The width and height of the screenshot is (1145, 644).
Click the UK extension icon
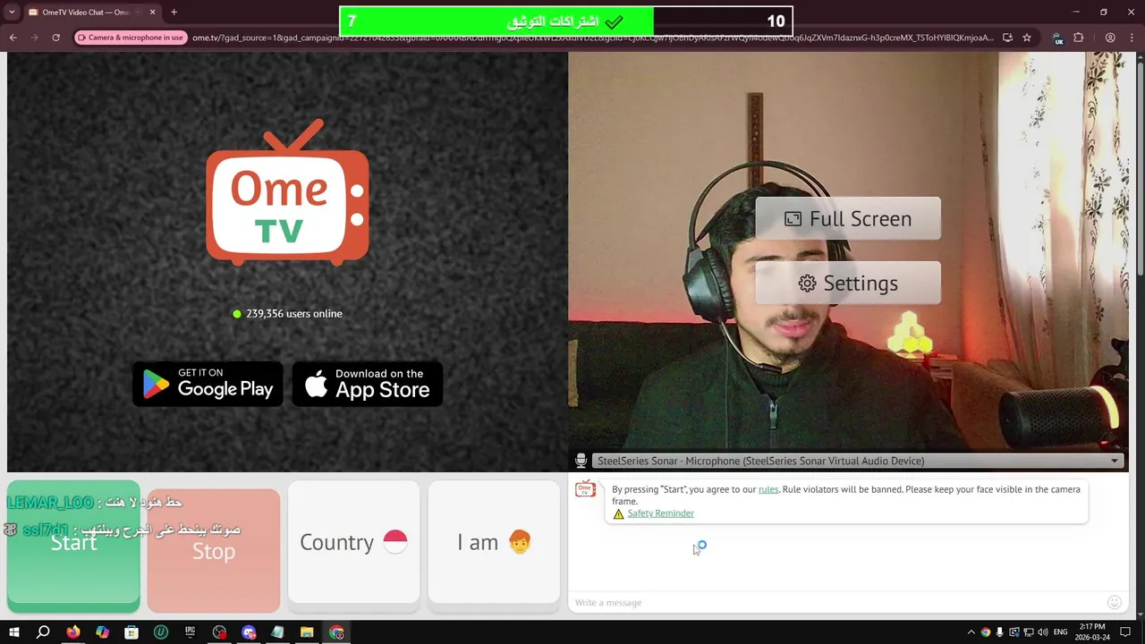[1058, 38]
